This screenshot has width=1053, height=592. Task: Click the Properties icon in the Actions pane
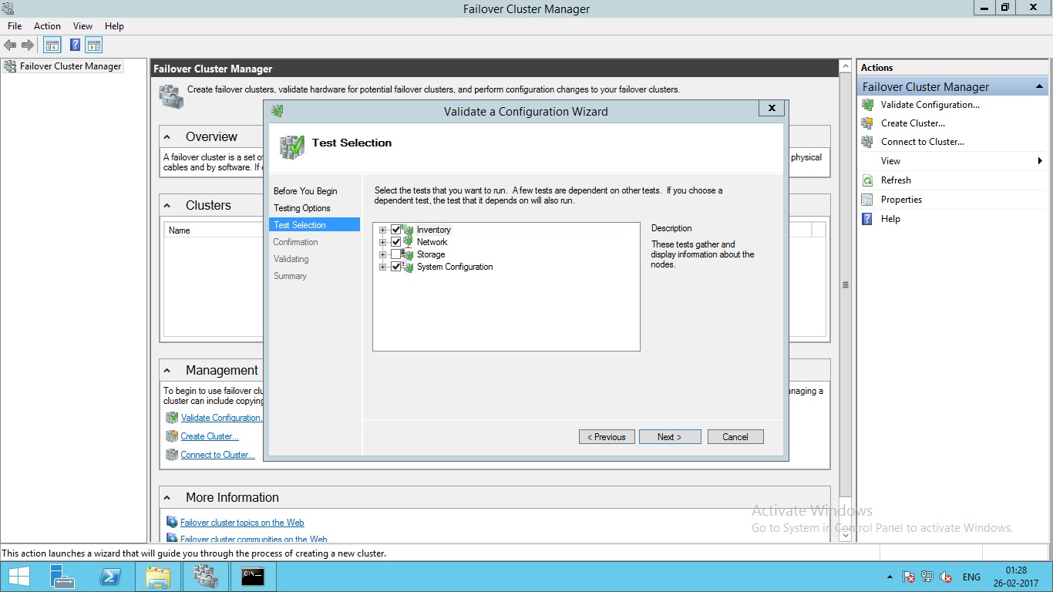[867, 200]
